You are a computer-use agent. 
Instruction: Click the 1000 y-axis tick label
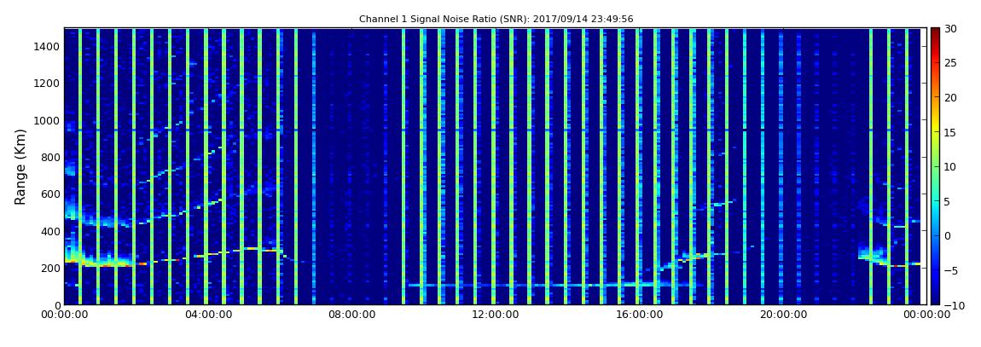pos(48,120)
